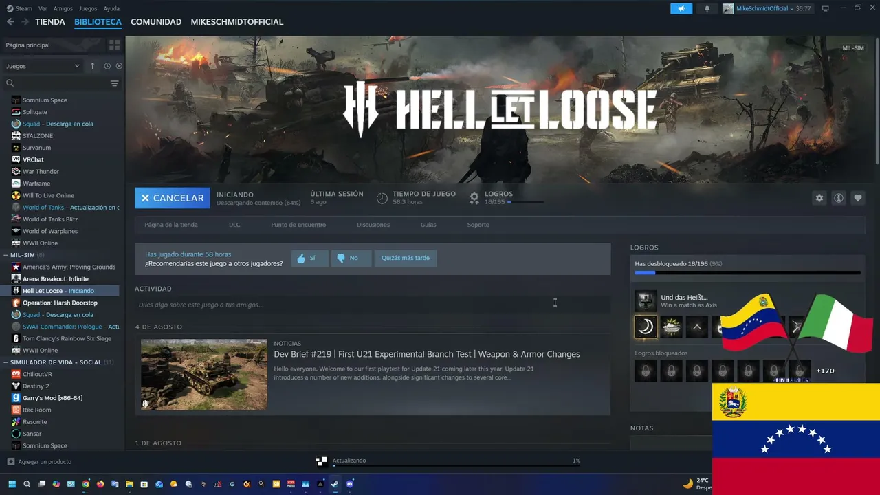The width and height of the screenshot is (880, 495).
Task: Open the Punto de encuentro tab
Action: click(x=298, y=225)
